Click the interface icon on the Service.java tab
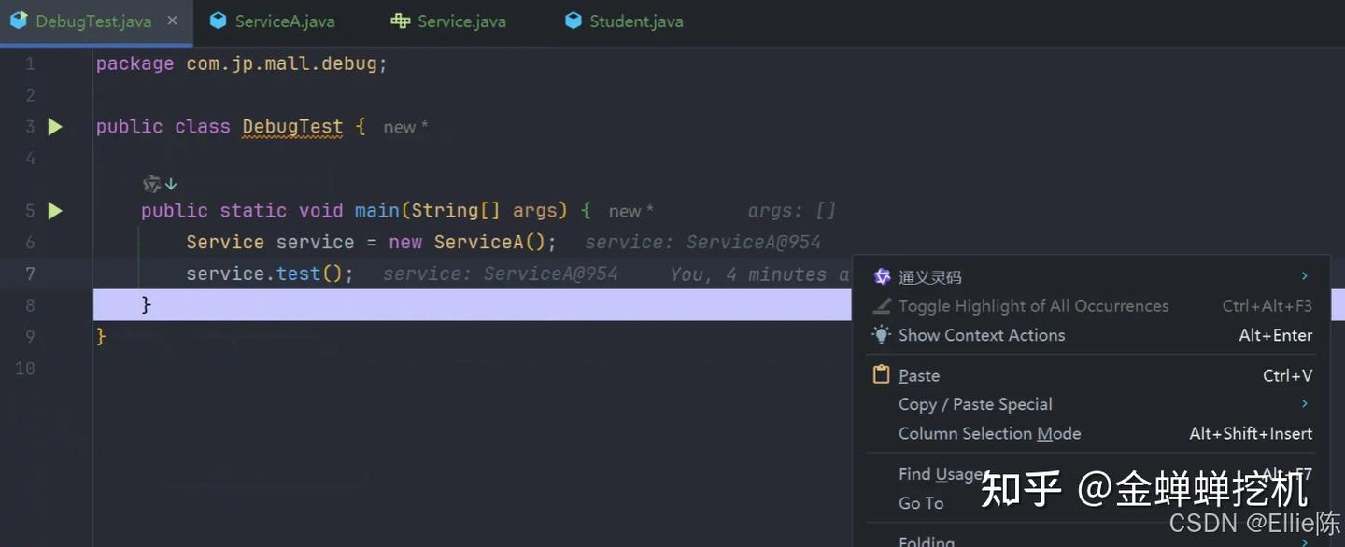 tap(400, 20)
